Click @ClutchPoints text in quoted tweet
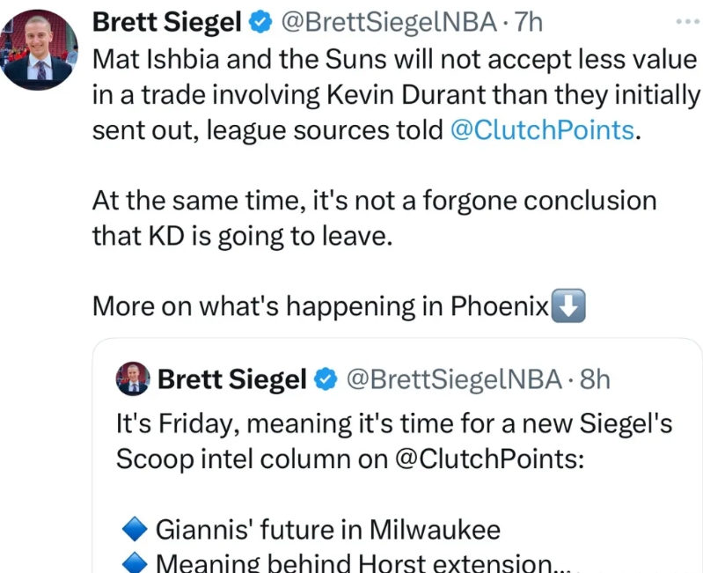The image size is (703, 573). 489,459
